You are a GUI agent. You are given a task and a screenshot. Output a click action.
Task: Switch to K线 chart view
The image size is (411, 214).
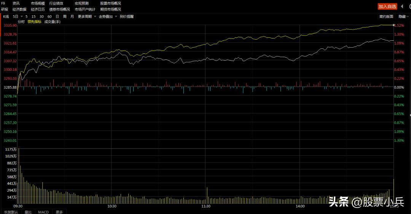[6, 16]
